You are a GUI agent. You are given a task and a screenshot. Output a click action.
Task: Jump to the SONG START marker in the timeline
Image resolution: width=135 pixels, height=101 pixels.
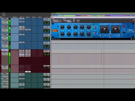[x=55, y=16]
